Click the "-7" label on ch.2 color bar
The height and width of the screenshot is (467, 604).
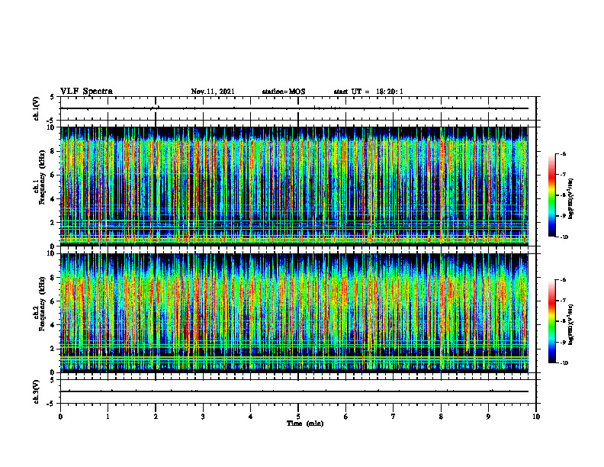click(563, 301)
